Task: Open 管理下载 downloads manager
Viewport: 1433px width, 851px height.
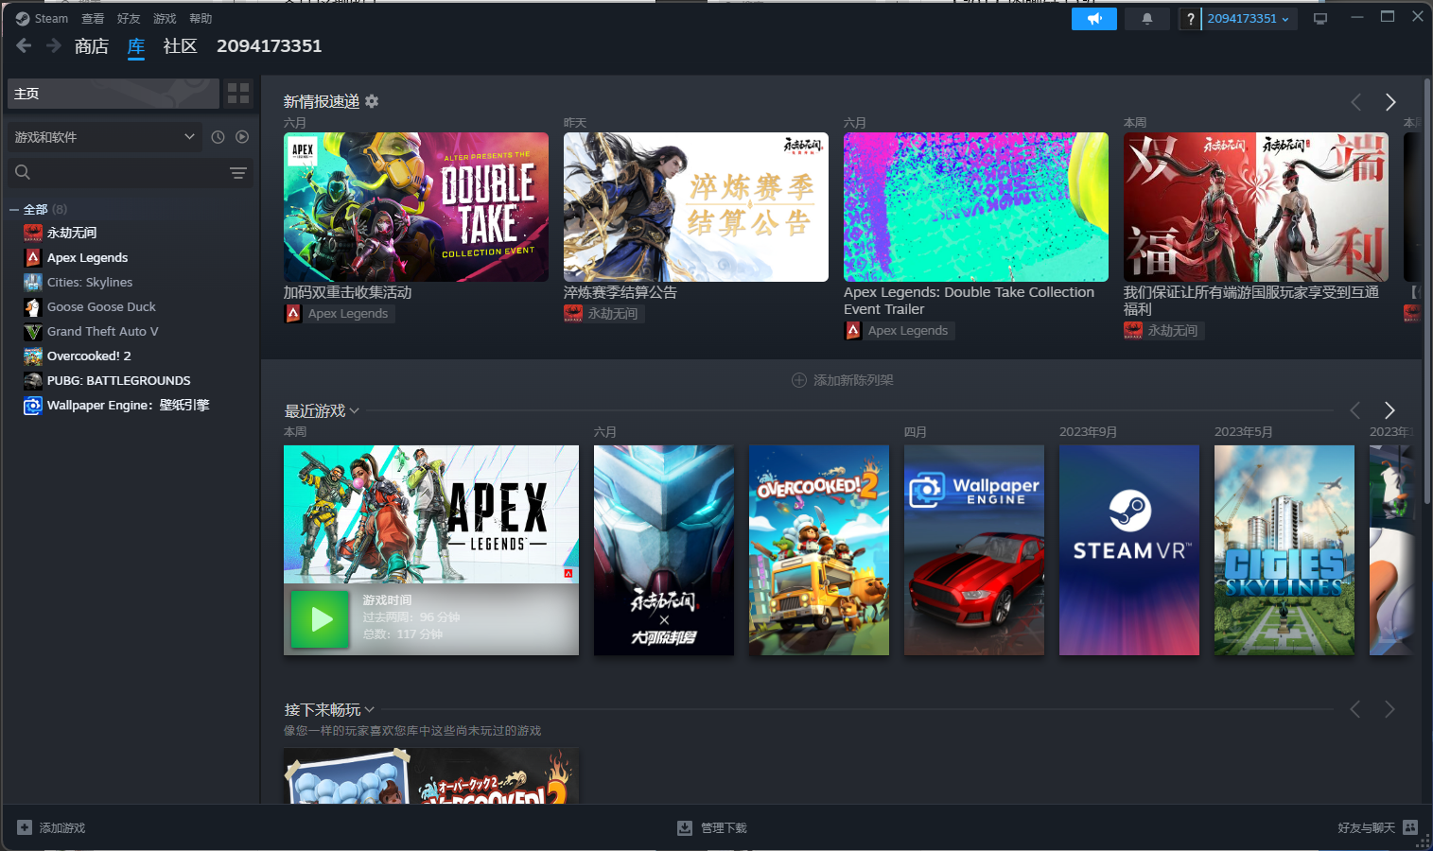Action: pyautogui.click(x=712, y=827)
